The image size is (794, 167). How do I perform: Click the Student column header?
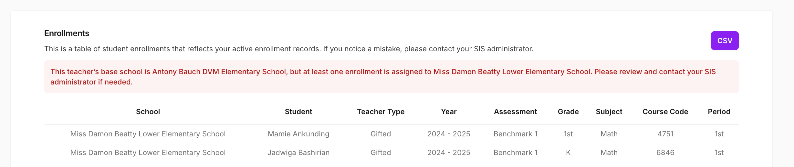[x=298, y=112]
